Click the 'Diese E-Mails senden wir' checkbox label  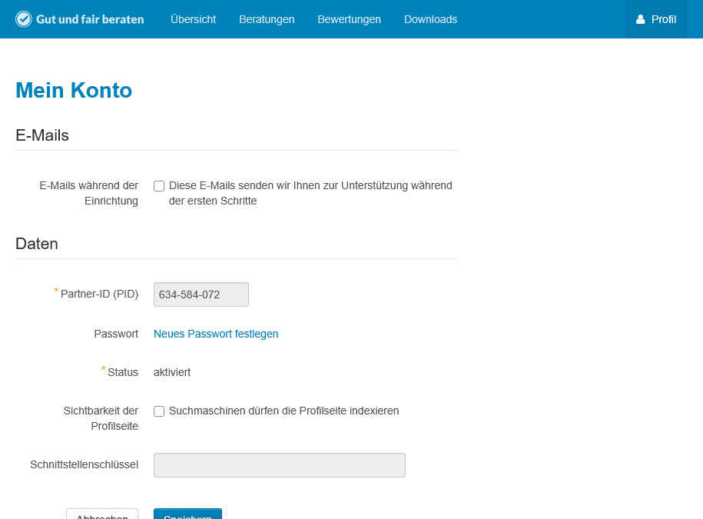[x=310, y=193]
